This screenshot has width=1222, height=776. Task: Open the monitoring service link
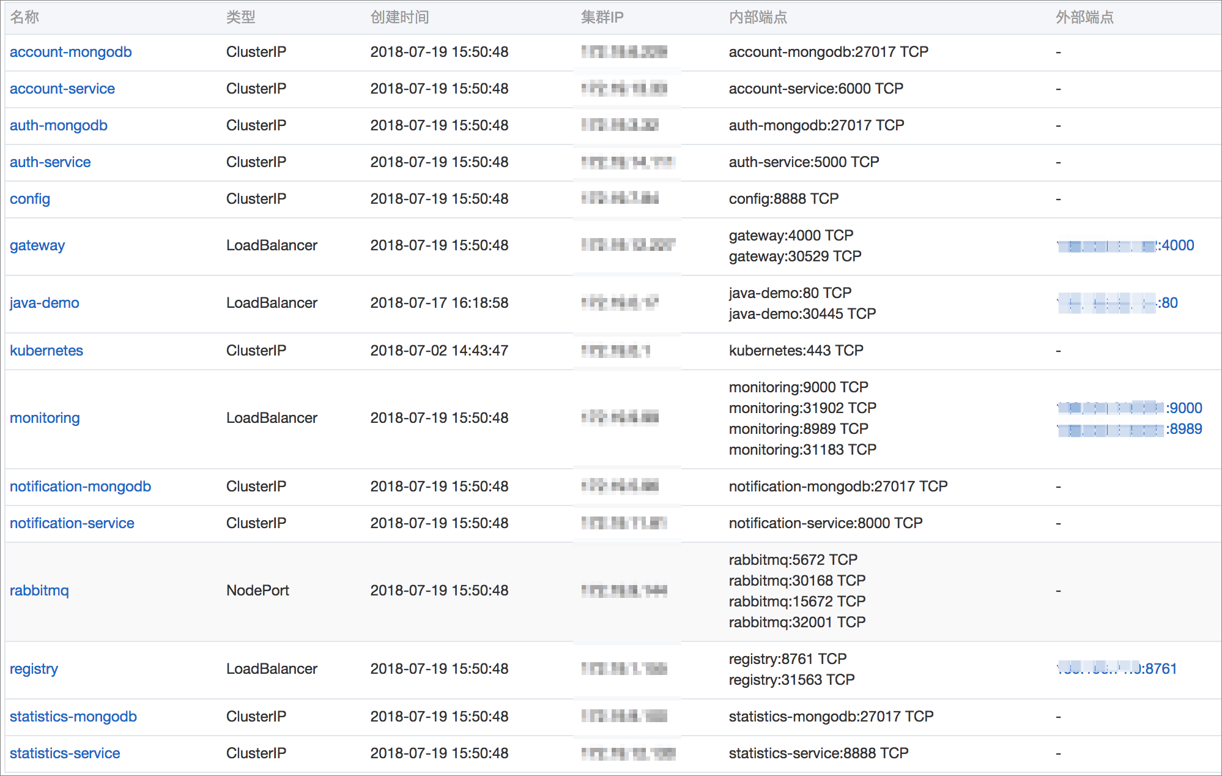click(45, 418)
